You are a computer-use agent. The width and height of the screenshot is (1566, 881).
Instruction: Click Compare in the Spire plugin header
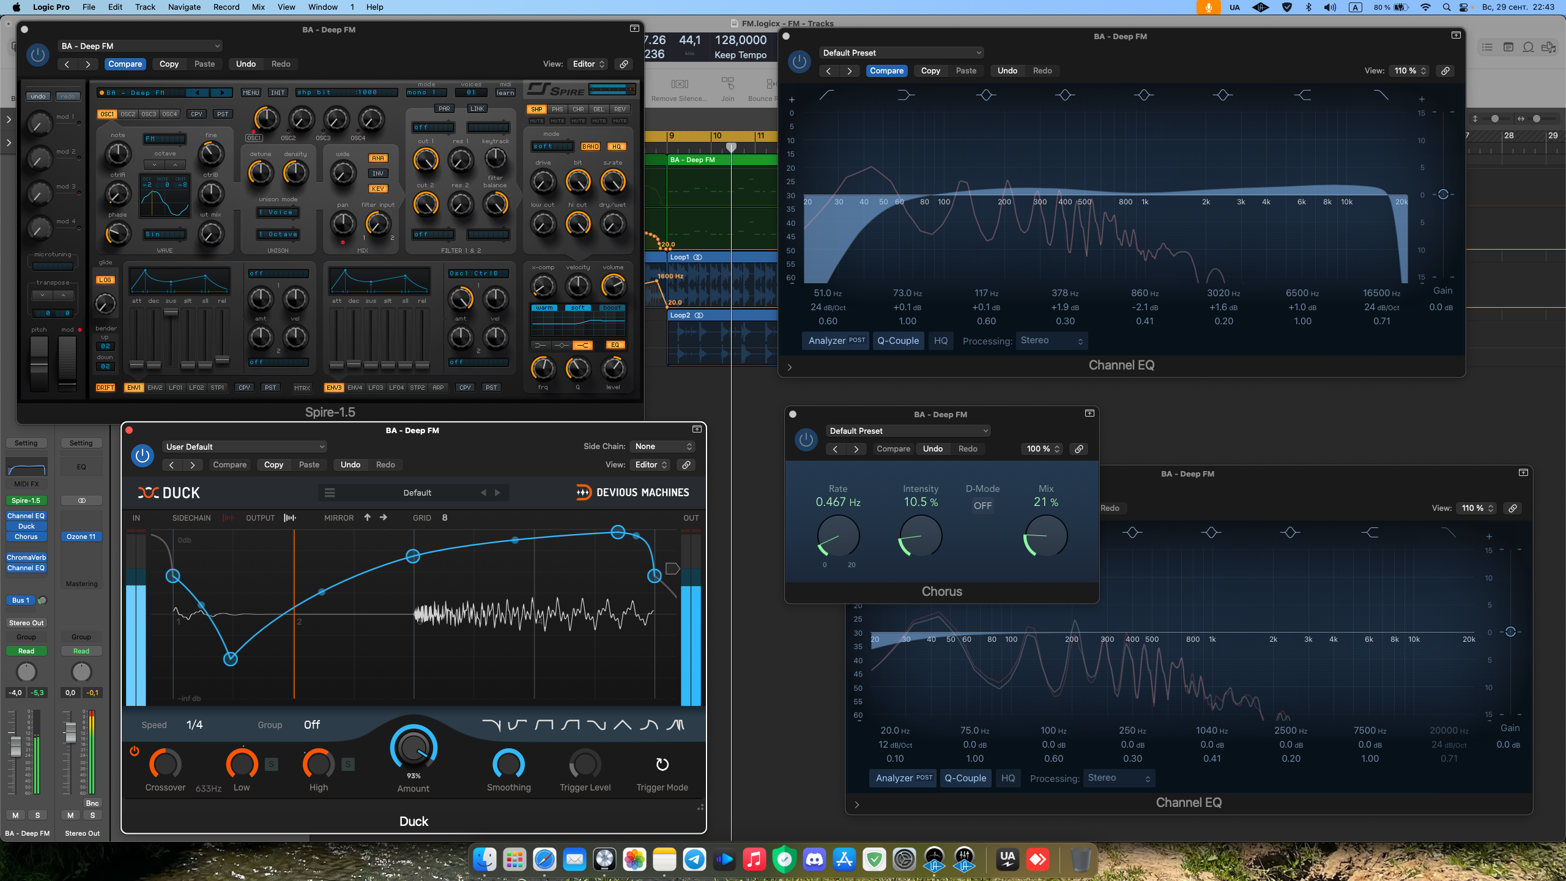tap(125, 64)
